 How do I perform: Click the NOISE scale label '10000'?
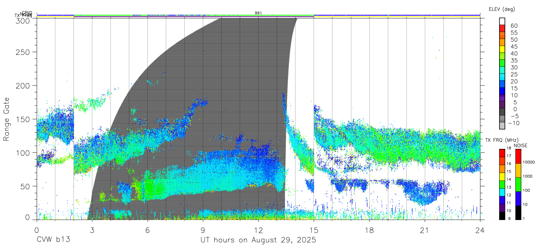tap(528, 162)
